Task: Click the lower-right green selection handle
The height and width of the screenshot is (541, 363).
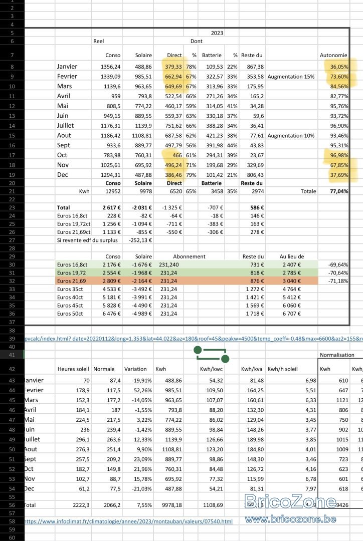Action: pos(225,359)
